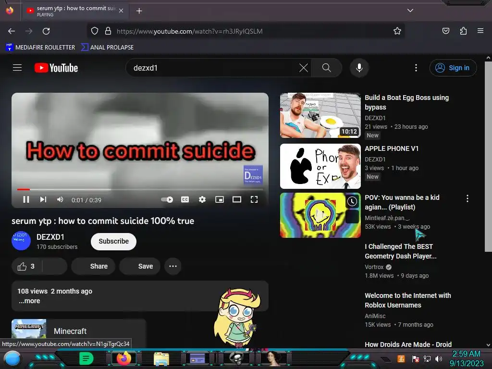492x369 pixels.
Task: Open APPLE PHONE V1 video title
Action: (x=392, y=148)
